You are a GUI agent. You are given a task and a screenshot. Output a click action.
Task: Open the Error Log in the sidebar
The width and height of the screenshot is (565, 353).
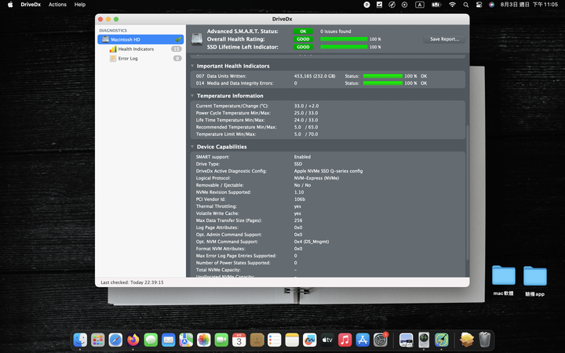click(128, 58)
